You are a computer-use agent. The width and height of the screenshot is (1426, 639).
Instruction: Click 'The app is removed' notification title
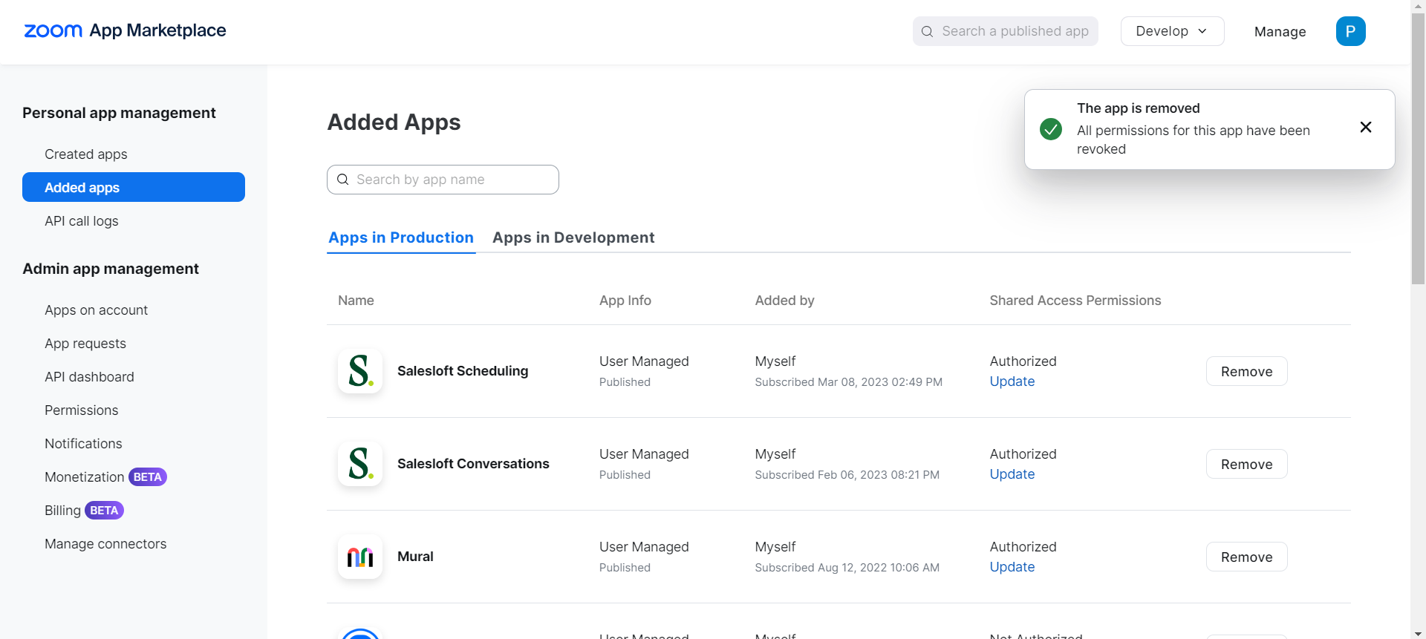pyautogui.click(x=1138, y=108)
